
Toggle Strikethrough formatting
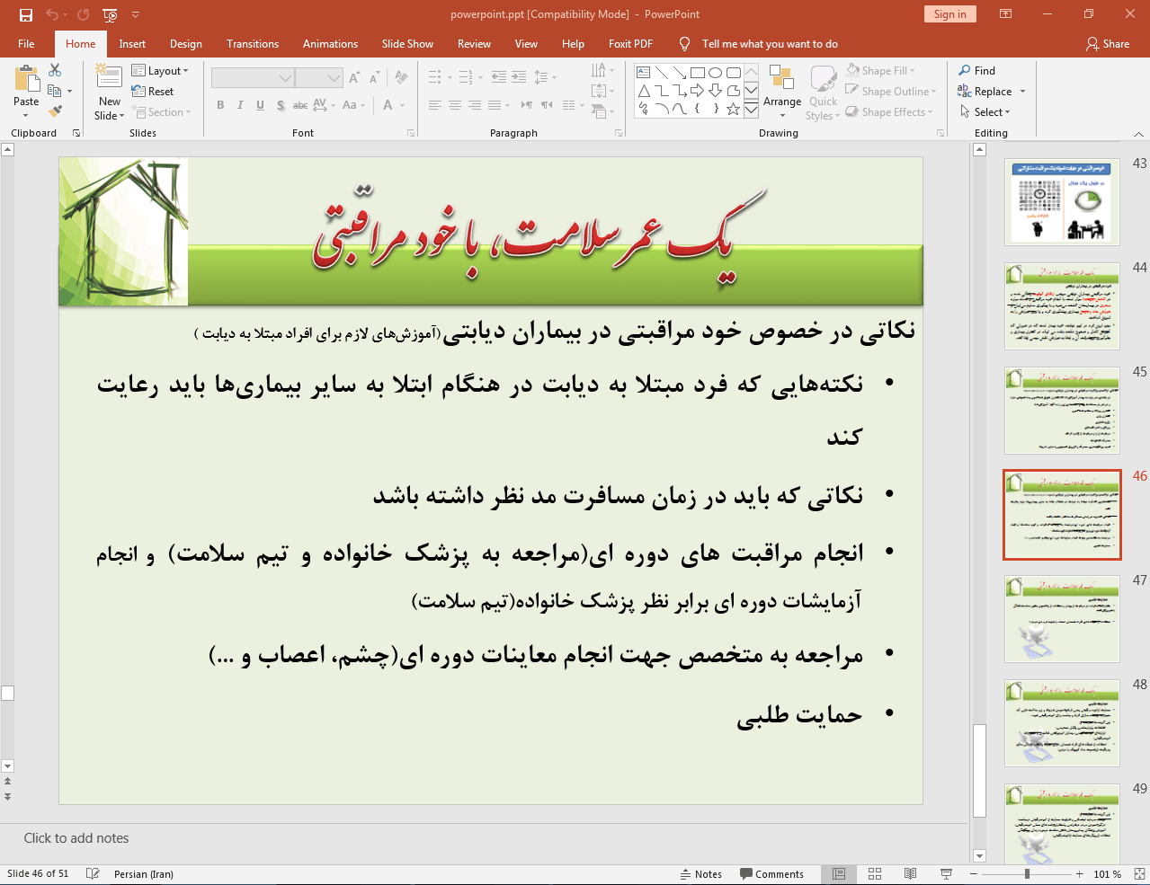point(300,105)
